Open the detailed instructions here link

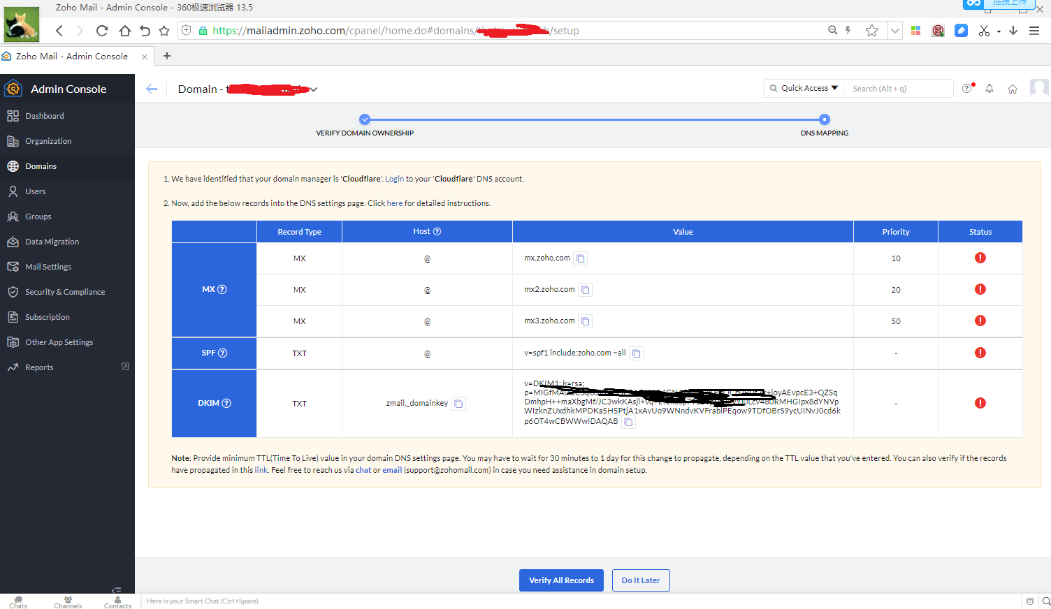point(395,203)
